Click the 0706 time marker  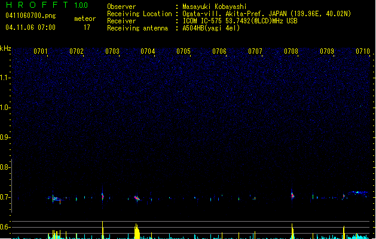click(219, 51)
